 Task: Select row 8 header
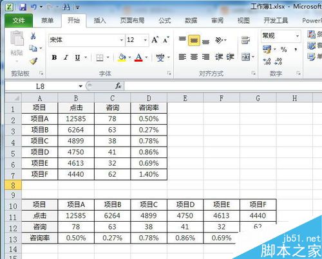(13, 185)
